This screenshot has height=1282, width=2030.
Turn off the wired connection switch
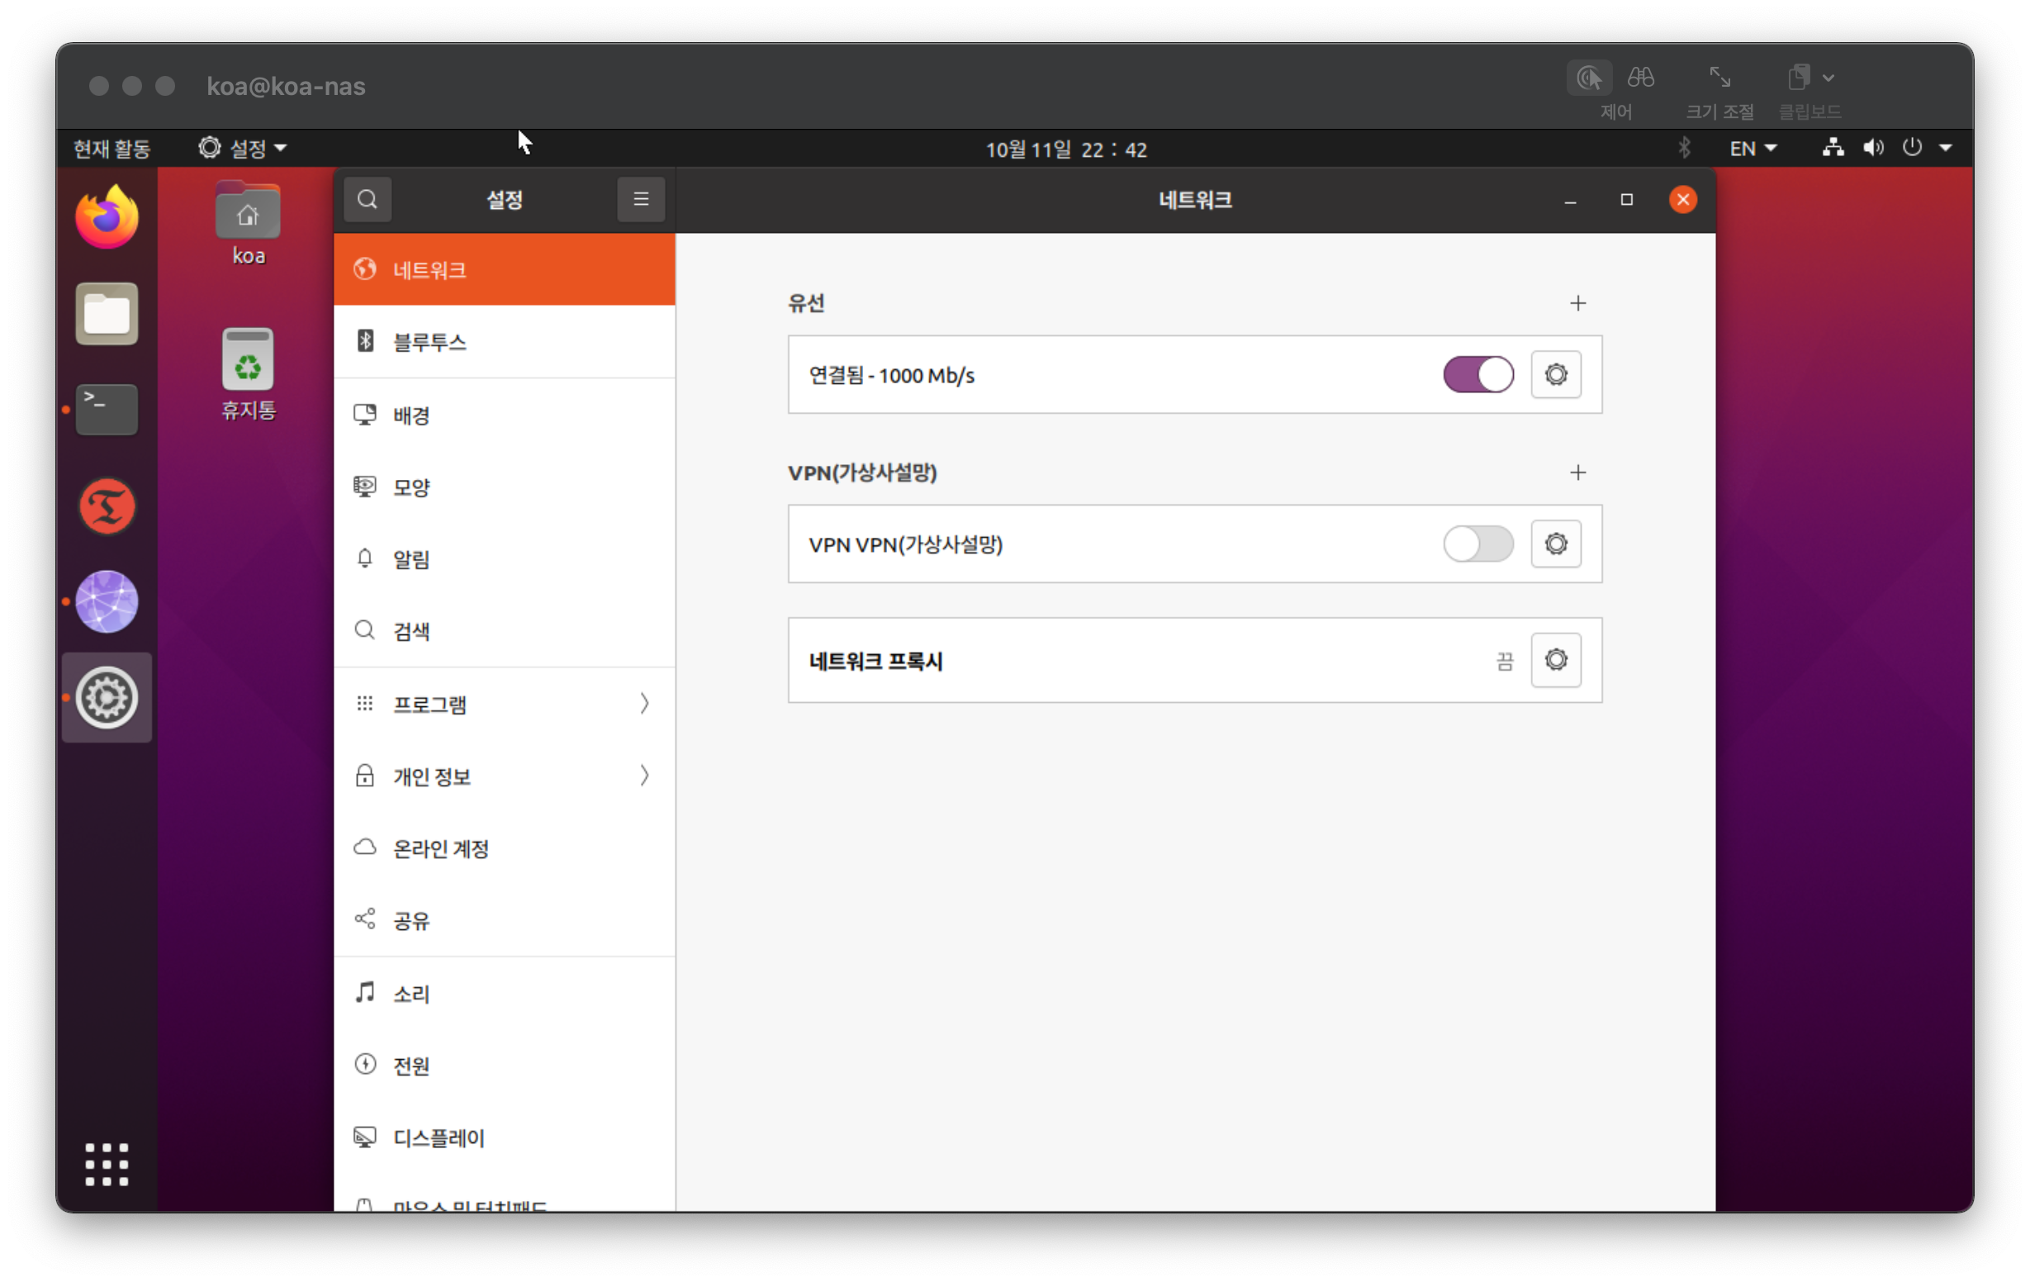pos(1477,374)
